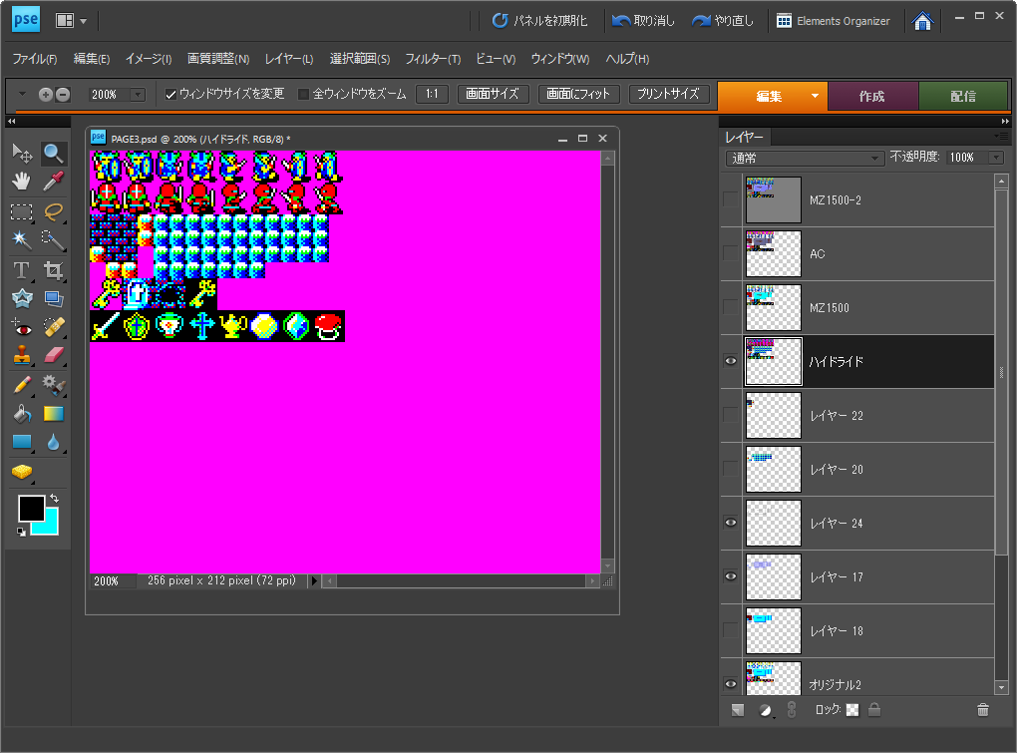Select the Hand tool
This screenshot has height=753, width=1017.
(x=22, y=182)
